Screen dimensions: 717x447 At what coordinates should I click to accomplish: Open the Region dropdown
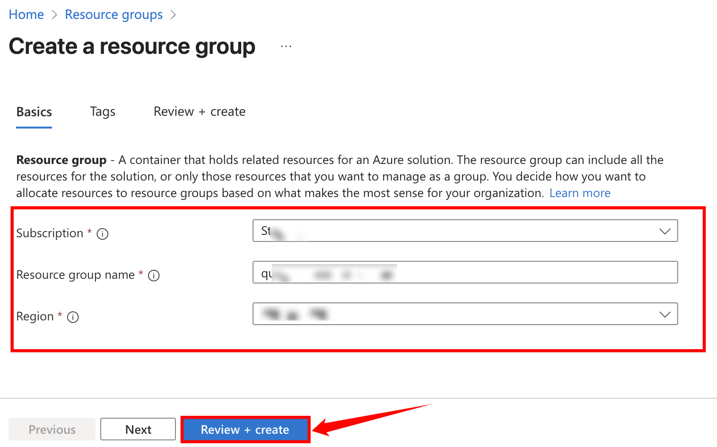point(465,314)
